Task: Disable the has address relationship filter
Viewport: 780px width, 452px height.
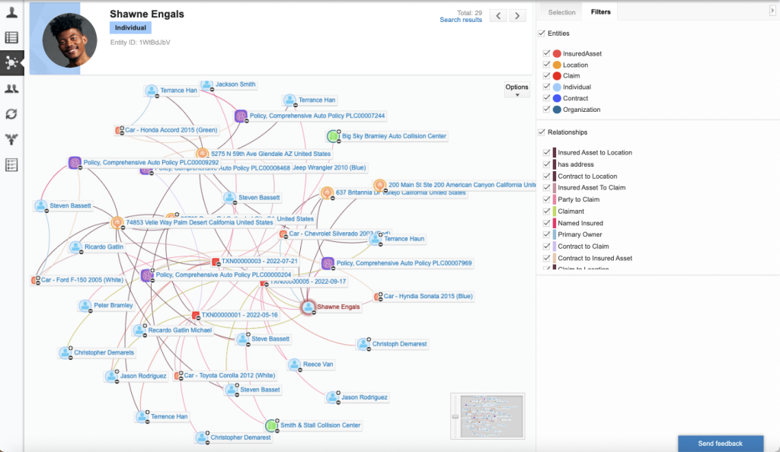Action: [x=546, y=164]
